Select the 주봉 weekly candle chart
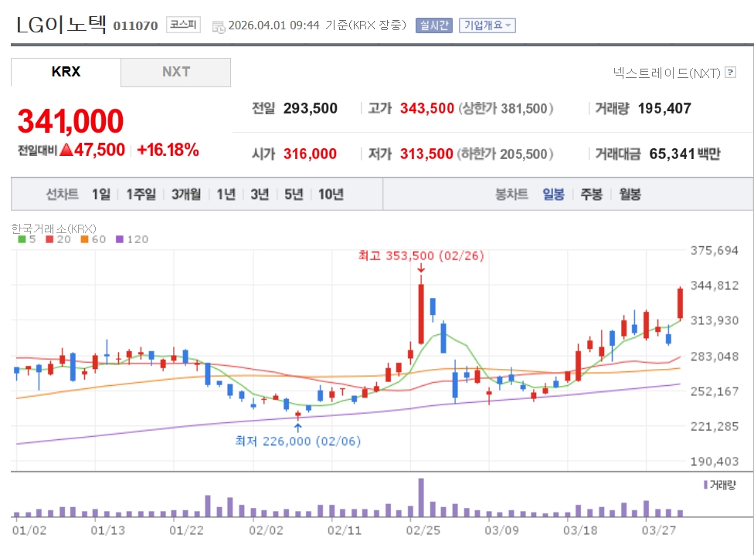This screenshot has width=754, height=555. [592, 195]
